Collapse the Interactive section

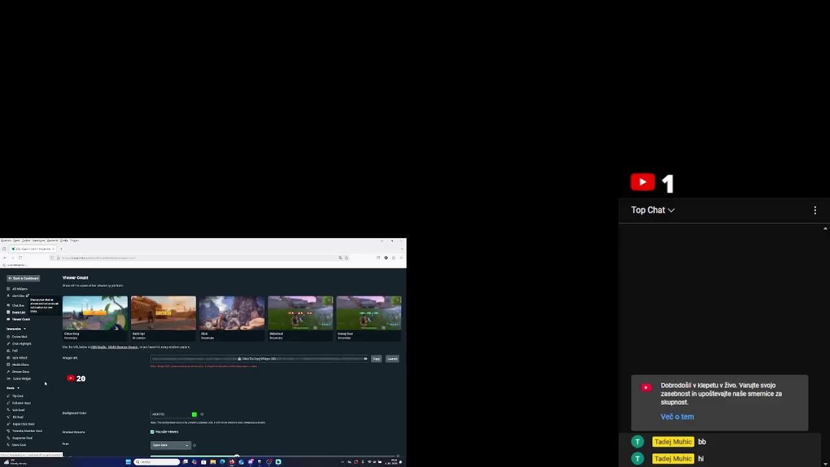[x=16, y=329]
